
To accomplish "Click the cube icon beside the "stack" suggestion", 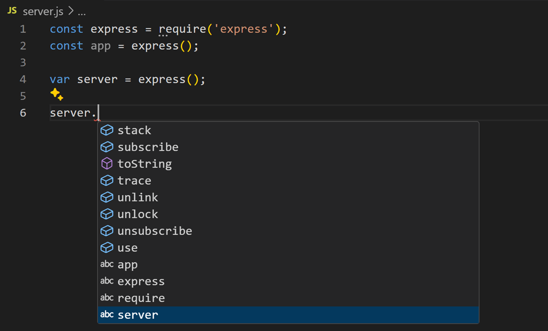I will (106, 130).
